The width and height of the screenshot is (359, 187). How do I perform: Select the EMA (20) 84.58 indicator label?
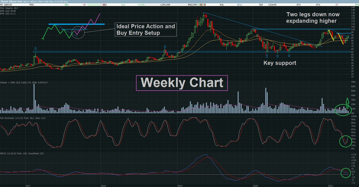(x=7, y=11)
